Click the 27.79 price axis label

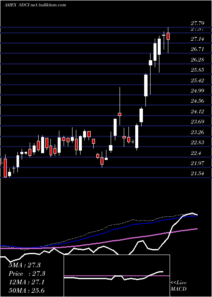197,23
